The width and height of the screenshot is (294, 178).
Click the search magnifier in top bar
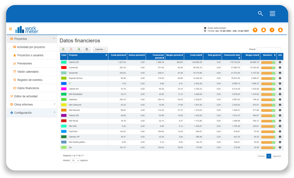(260, 13)
